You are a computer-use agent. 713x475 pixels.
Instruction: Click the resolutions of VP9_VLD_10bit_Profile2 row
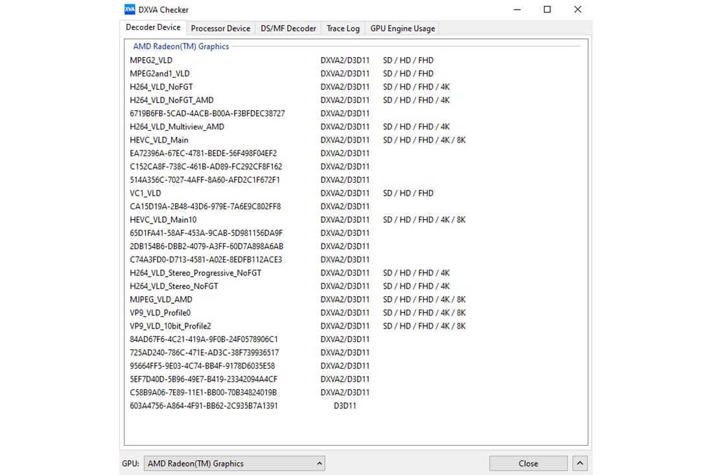[x=425, y=326]
